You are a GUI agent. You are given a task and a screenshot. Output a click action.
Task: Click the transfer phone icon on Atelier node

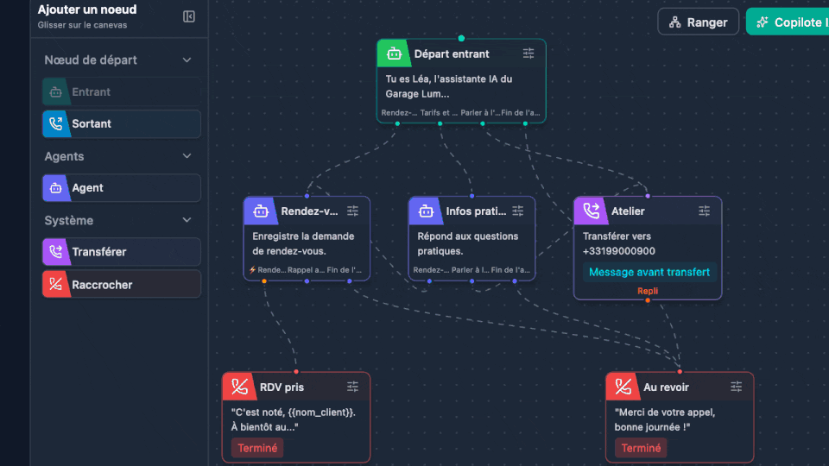tap(591, 211)
